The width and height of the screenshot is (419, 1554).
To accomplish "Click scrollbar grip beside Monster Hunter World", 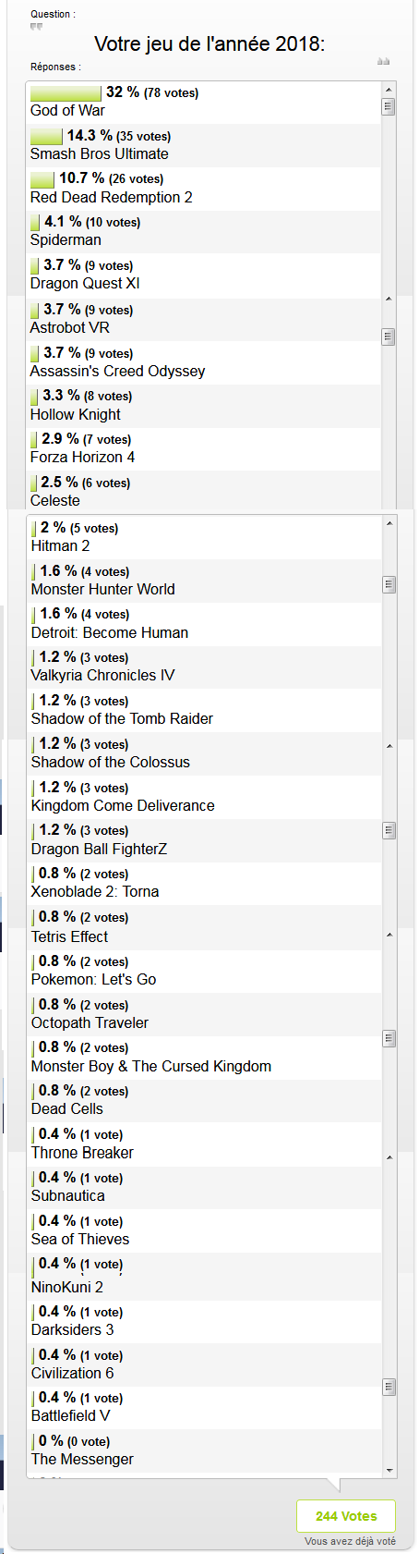I will [389, 584].
